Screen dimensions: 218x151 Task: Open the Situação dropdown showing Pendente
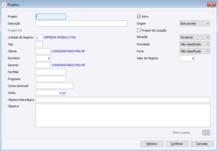tap(195, 37)
